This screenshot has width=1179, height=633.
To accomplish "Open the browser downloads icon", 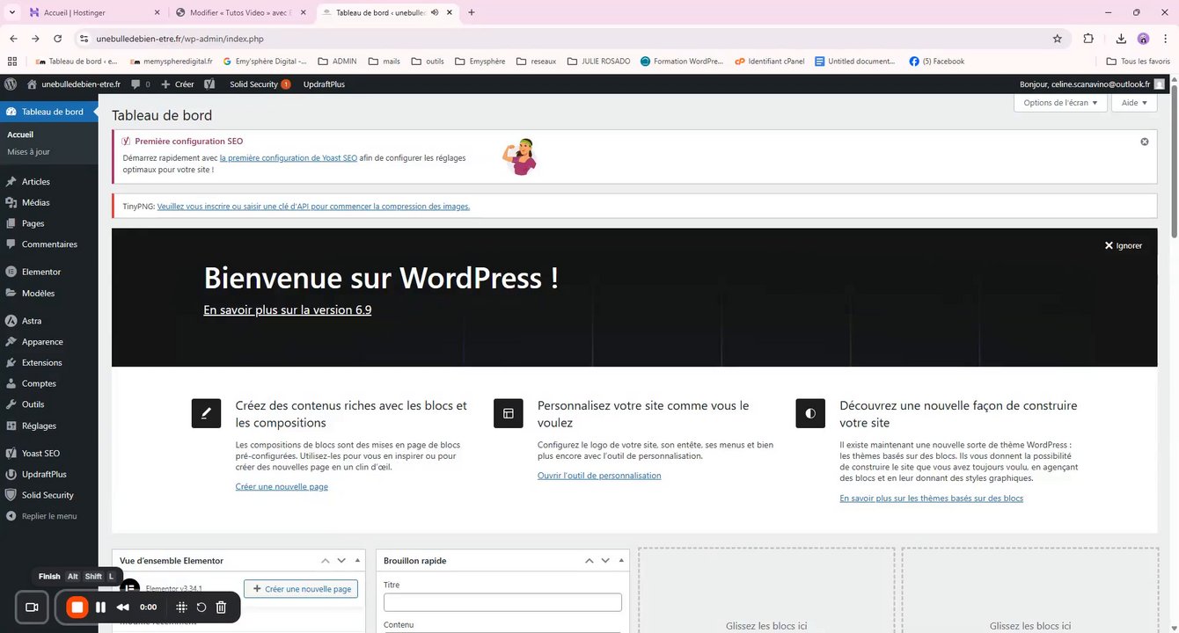I will tap(1121, 39).
